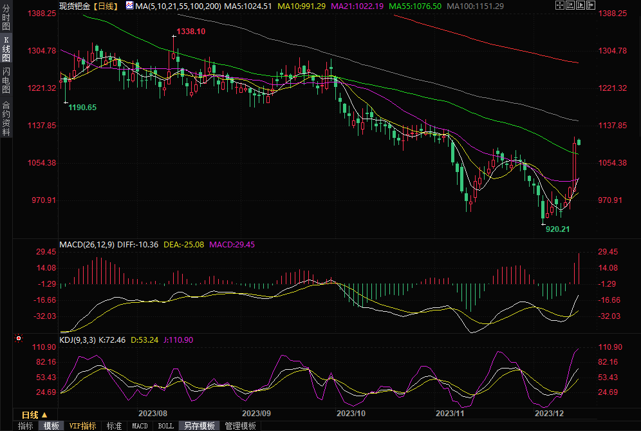Click the red sun marker icon beside KDJ
The width and height of the screenshot is (641, 431).
(x=19, y=338)
